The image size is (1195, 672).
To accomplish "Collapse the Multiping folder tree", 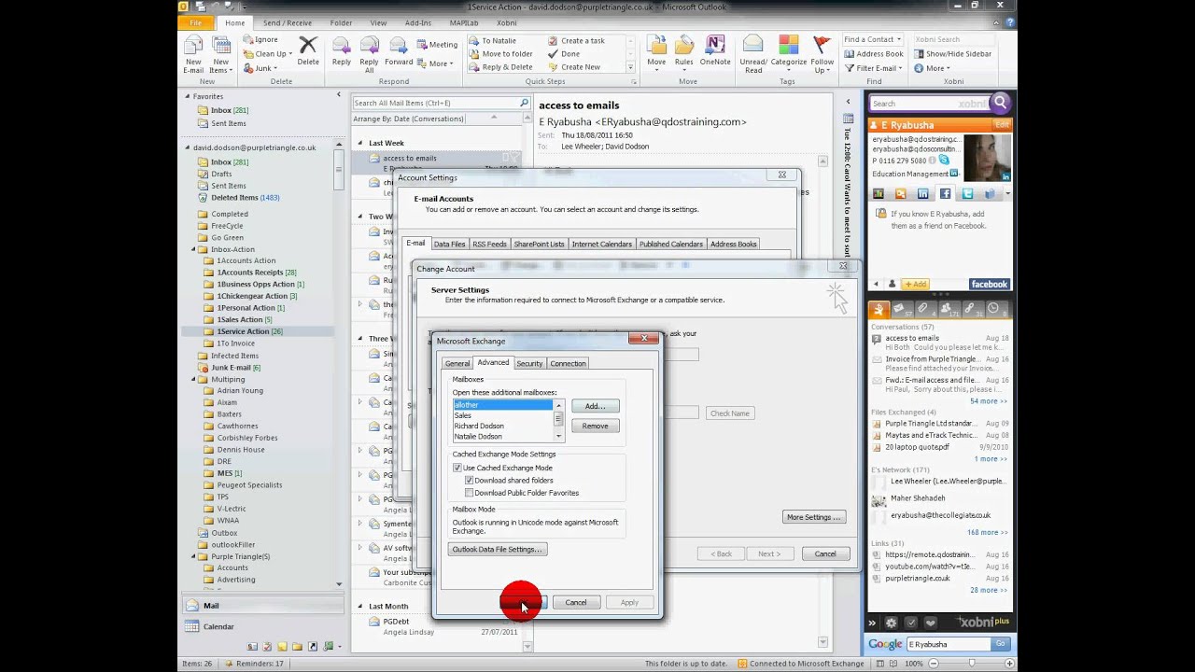I will (194, 380).
